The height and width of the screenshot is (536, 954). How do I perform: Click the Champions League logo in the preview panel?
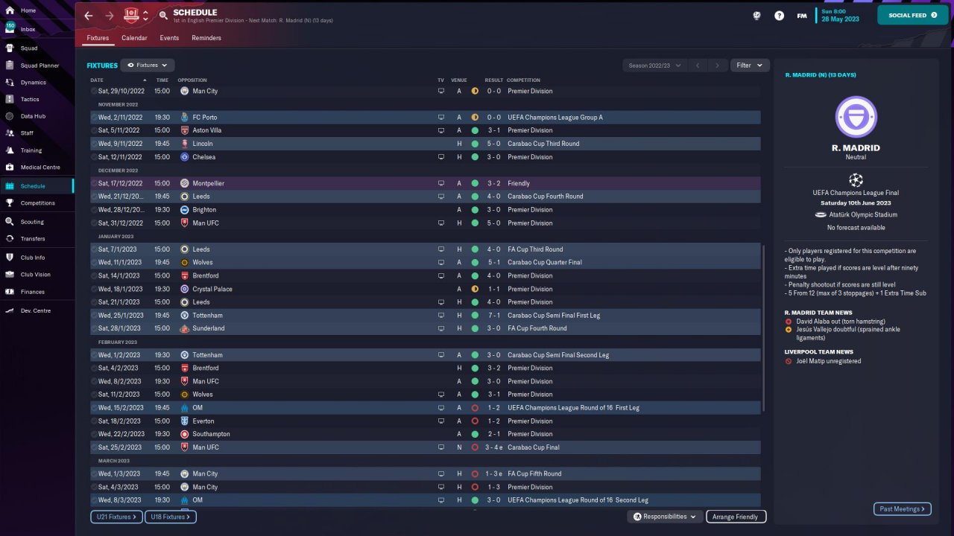[856, 179]
